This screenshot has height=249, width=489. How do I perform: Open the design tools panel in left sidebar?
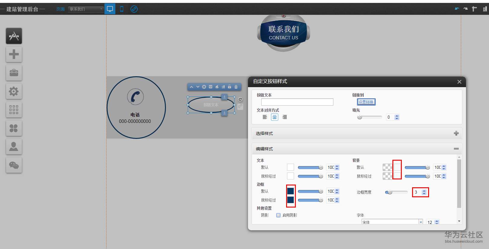click(14, 36)
